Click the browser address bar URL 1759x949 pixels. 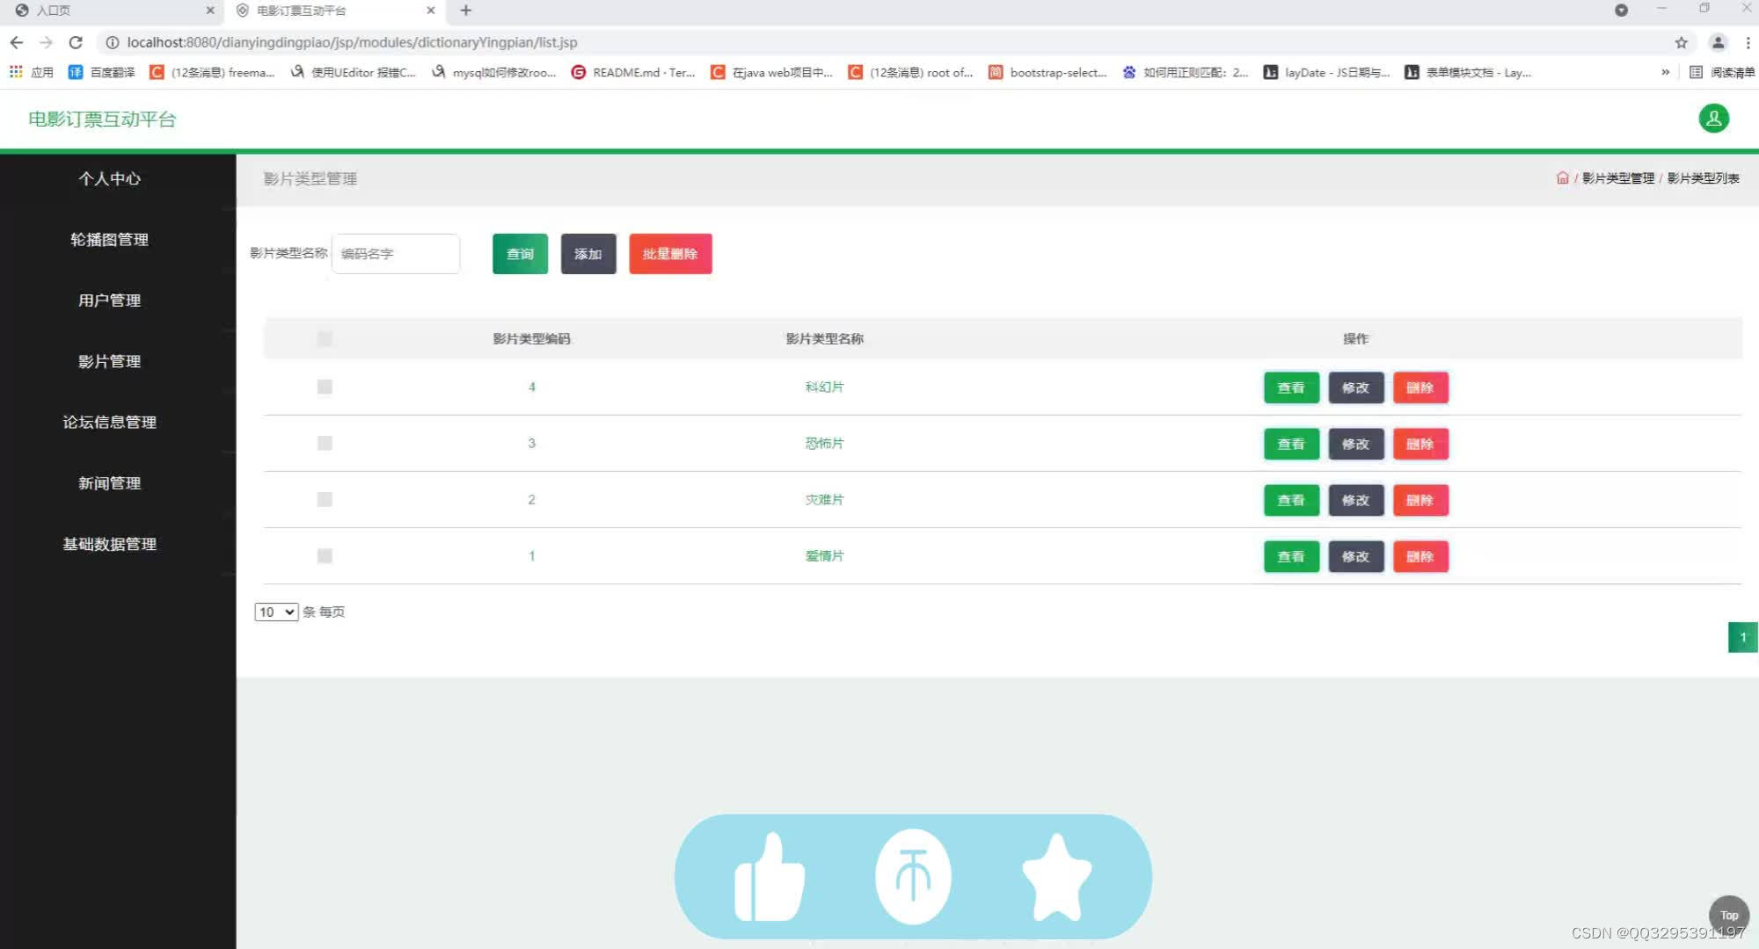pos(352,42)
